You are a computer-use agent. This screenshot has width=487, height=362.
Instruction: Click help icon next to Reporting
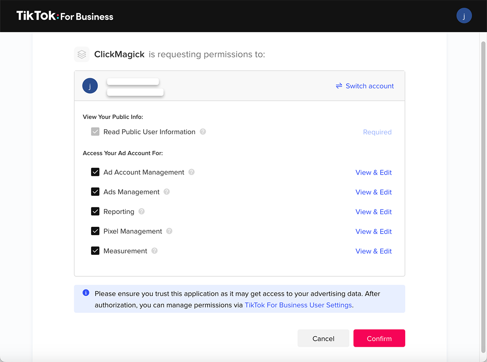click(x=141, y=212)
